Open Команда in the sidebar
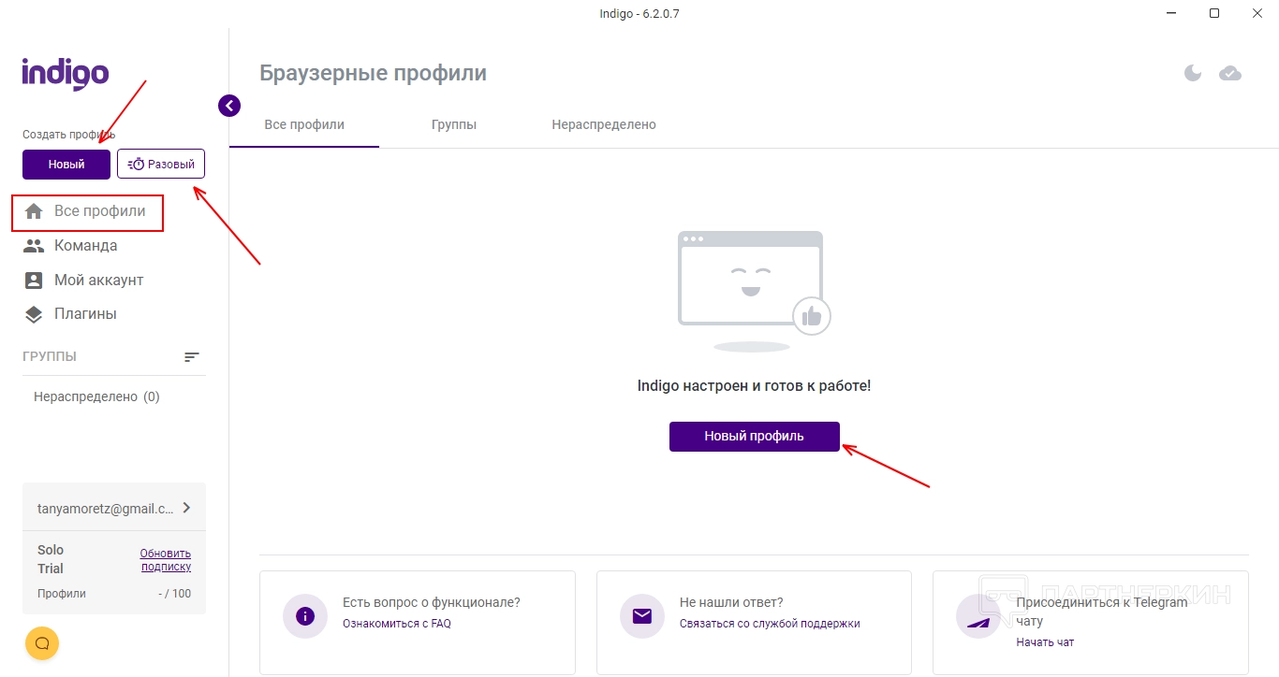1279x677 pixels. (x=85, y=246)
